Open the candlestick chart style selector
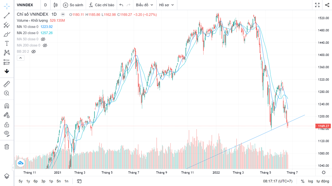 pyautogui.click(x=56, y=5)
